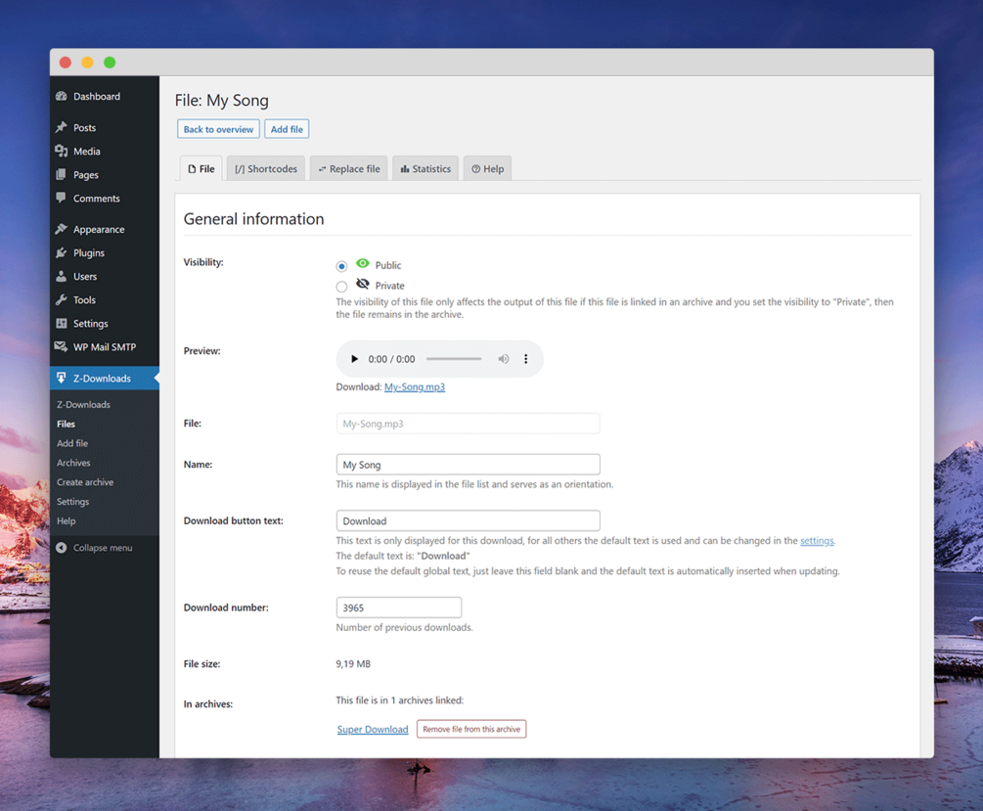Screen dimensions: 983x811
Task: Click the Download button text field
Action: 469,520
